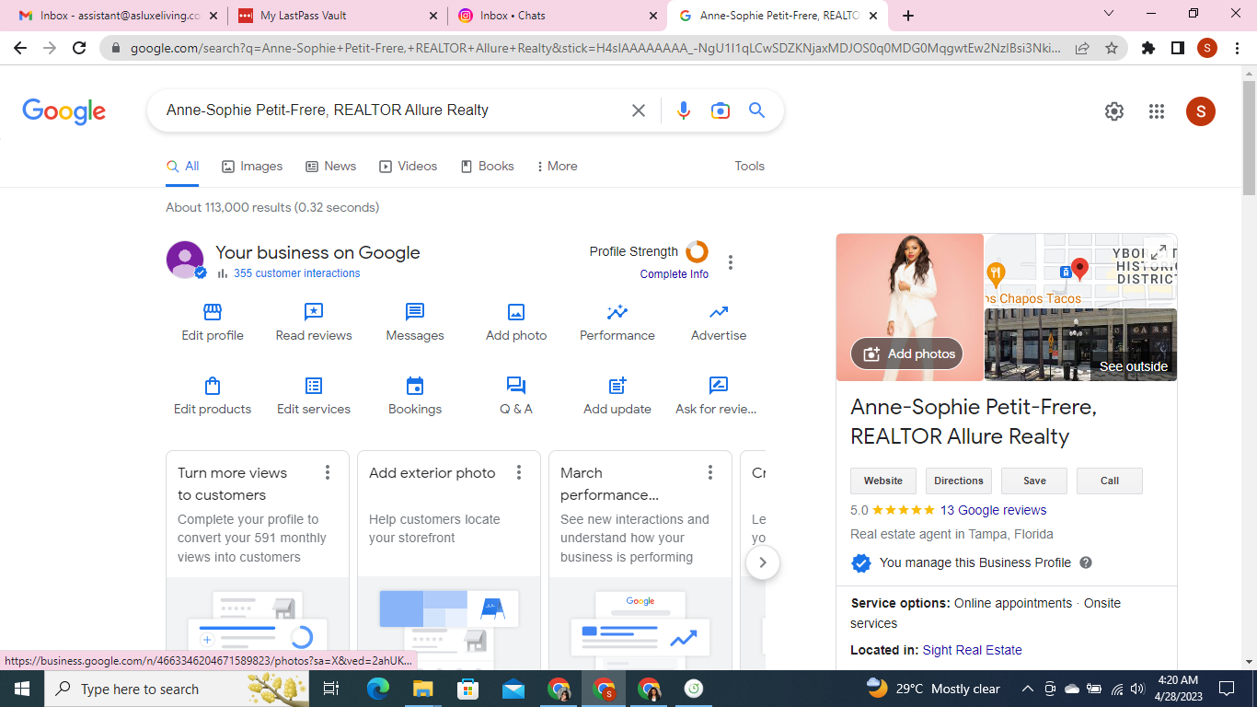Open Bookings settings

point(415,397)
